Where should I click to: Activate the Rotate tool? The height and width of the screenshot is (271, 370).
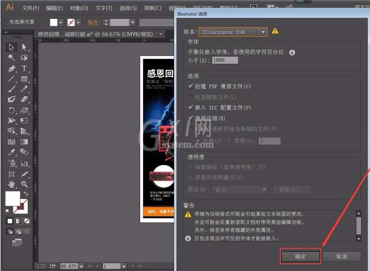(11, 110)
